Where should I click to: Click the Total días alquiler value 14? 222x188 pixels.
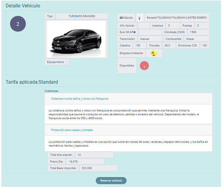click(x=94, y=155)
